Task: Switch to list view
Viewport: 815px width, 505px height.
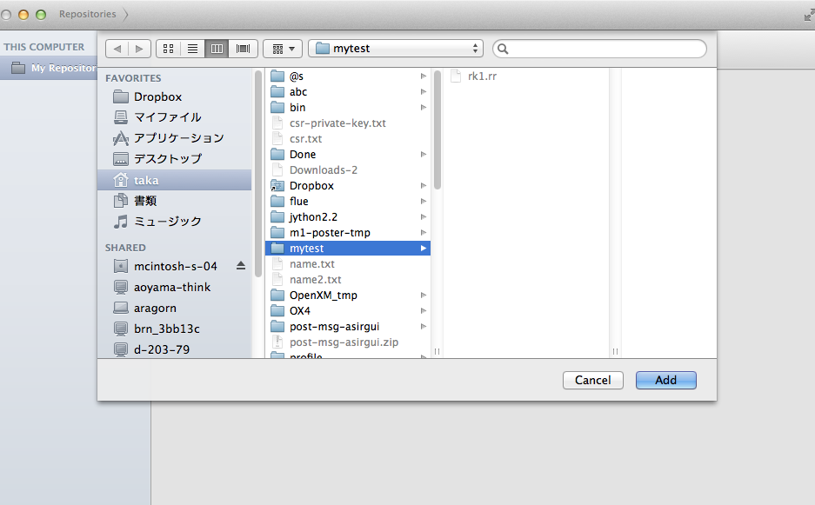Action: (x=192, y=49)
